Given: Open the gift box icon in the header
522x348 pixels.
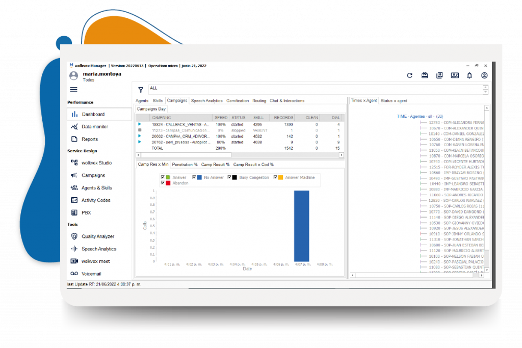Looking at the screenshot, I should [x=425, y=75].
